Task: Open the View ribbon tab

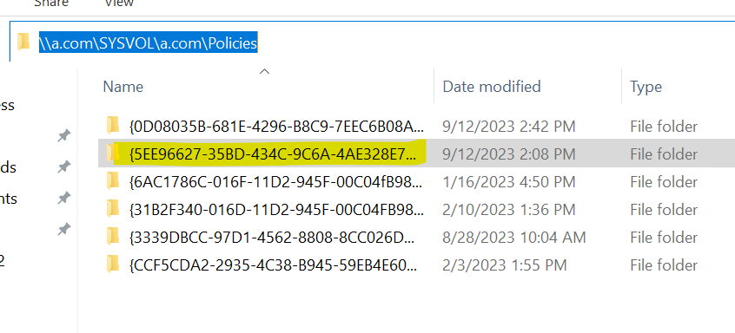Action: (x=119, y=3)
